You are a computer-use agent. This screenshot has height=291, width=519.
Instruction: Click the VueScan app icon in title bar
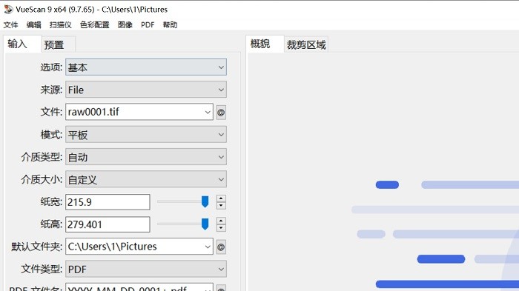pyautogui.click(x=8, y=10)
